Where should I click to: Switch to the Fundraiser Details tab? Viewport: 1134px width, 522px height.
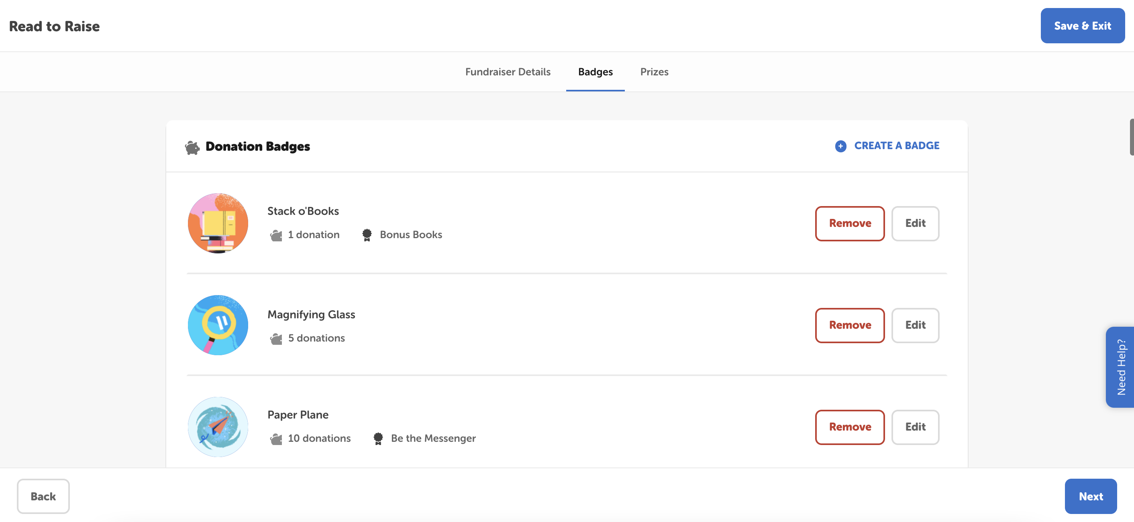tap(508, 72)
